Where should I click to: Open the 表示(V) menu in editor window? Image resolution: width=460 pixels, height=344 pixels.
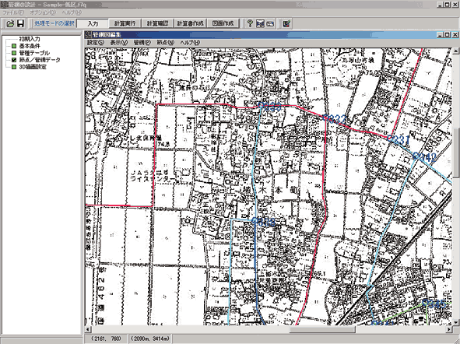tap(119, 43)
